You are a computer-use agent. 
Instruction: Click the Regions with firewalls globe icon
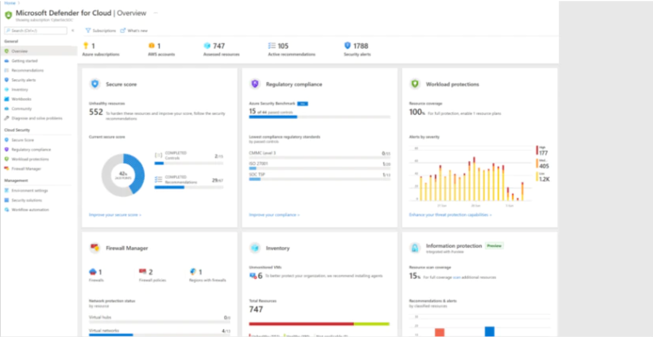coord(193,272)
